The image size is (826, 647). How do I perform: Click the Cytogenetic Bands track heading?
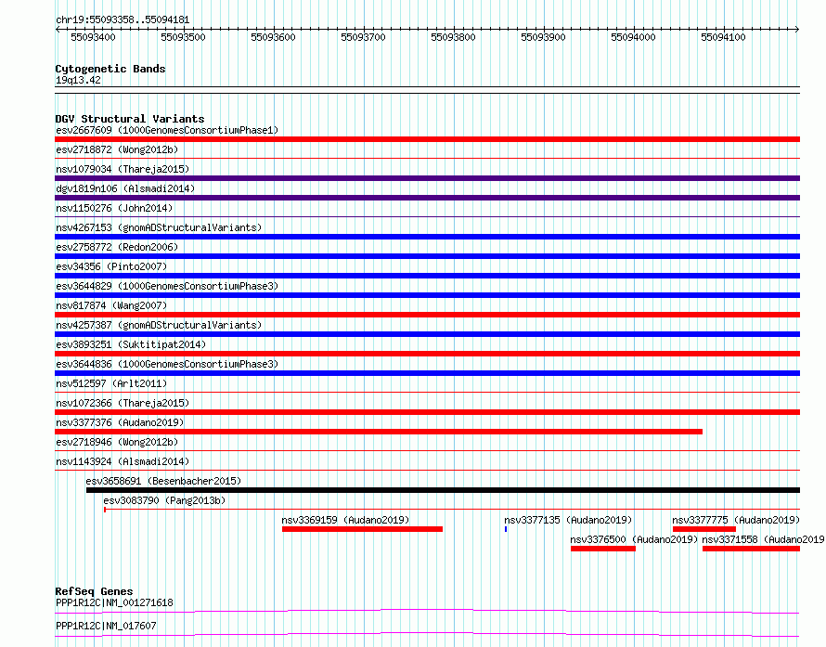tap(110, 69)
